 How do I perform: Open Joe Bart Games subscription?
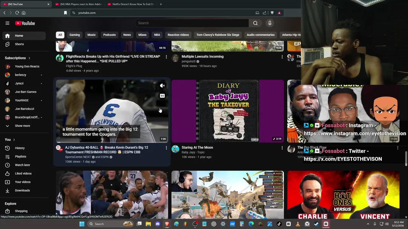(24, 92)
